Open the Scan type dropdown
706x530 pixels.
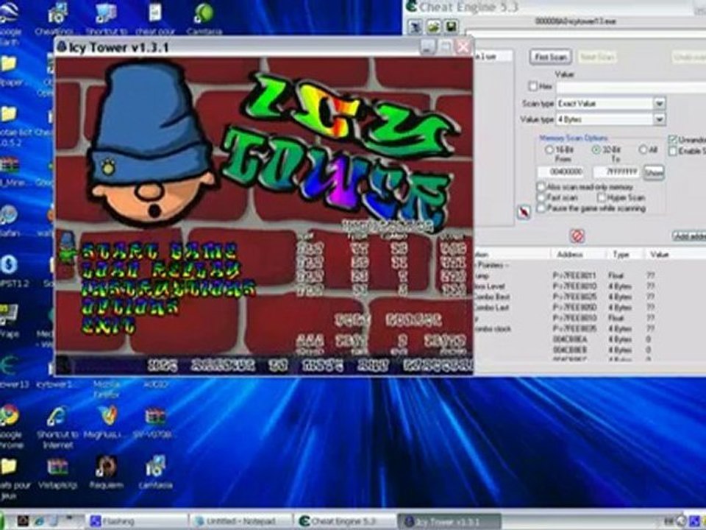click(659, 103)
